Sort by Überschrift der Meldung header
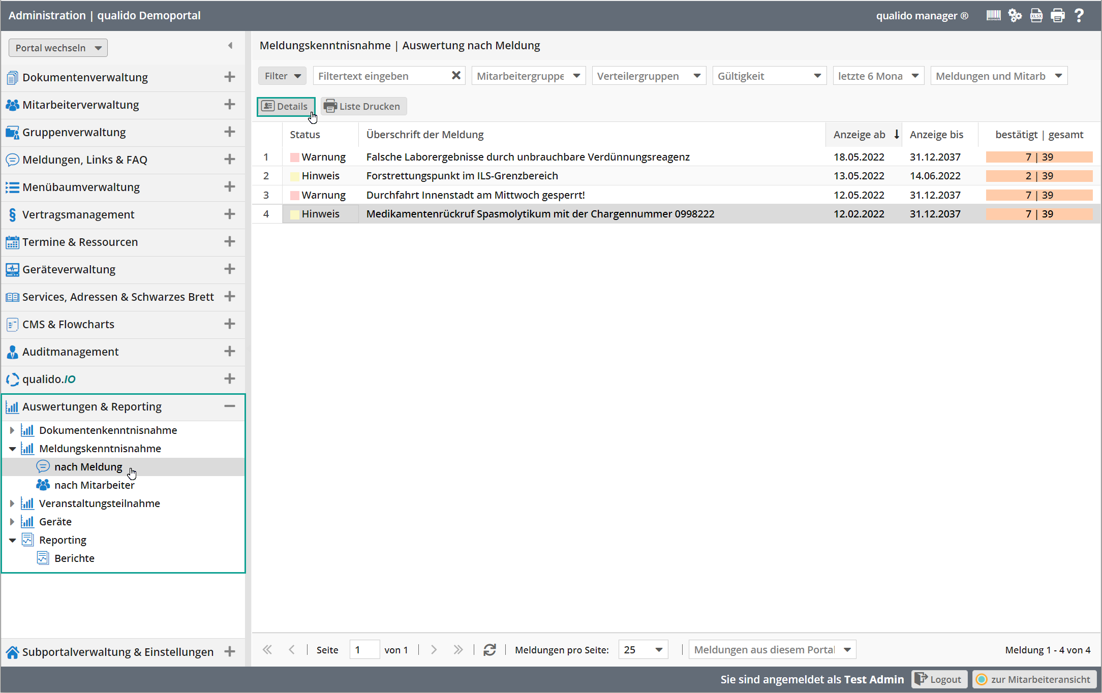 coord(592,134)
